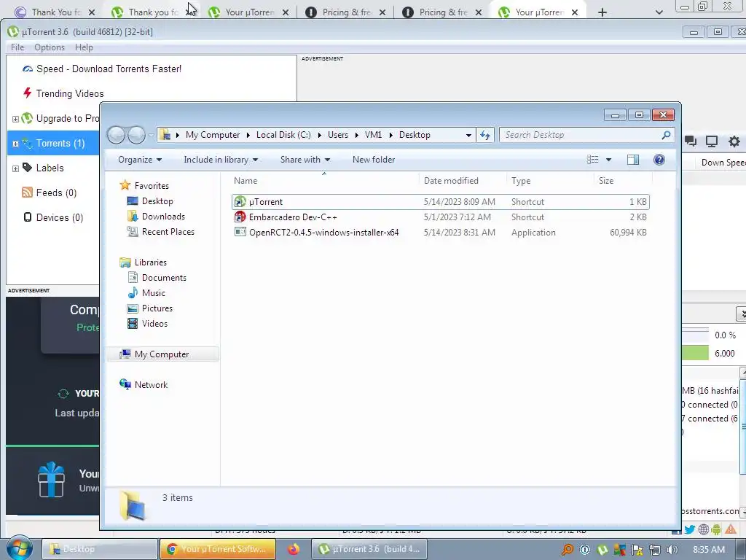Image resolution: width=746 pixels, height=560 pixels.
Task: Click Users in address breadcrumb
Action: coord(338,135)
